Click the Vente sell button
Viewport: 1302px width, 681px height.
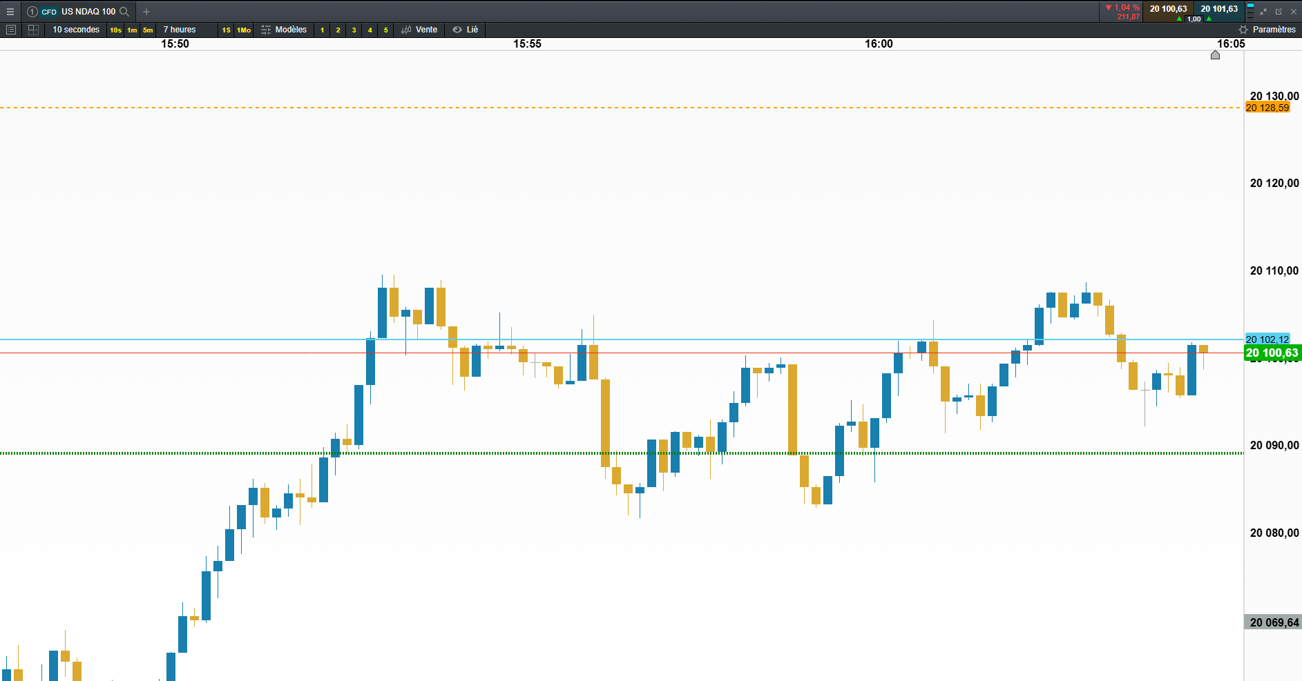click(419, 30)
